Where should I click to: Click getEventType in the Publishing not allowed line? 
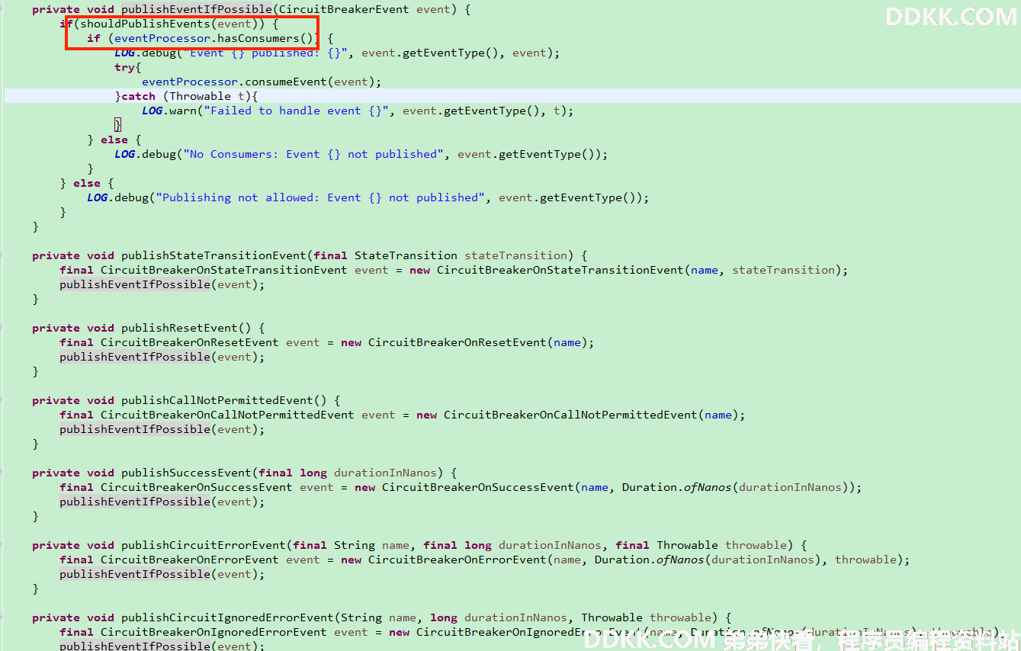[x=577, y=197]
